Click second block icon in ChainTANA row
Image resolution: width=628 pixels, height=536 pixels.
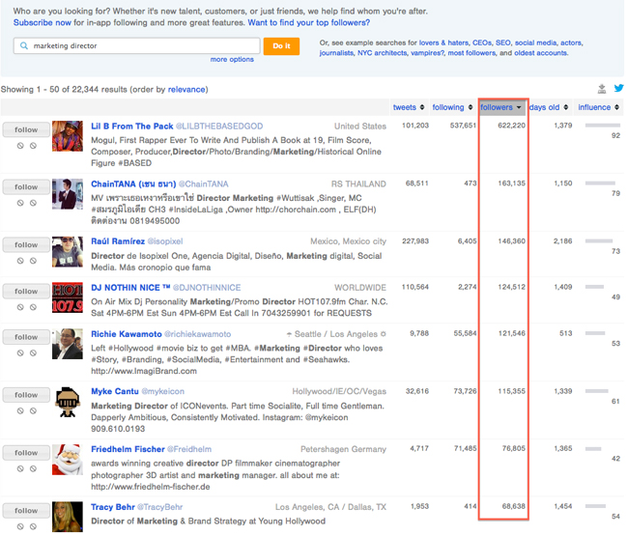[33, 203]
